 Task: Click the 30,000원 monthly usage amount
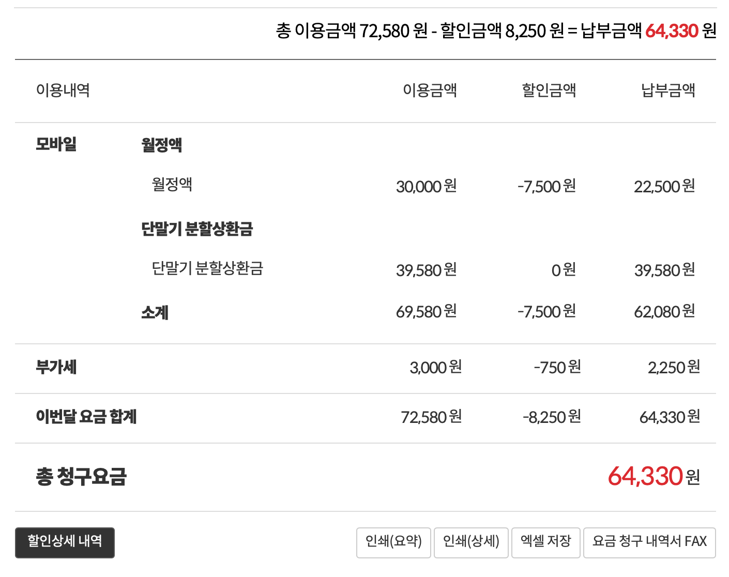point(426,186)
